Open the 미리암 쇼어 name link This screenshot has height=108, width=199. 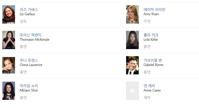(29, 86)
